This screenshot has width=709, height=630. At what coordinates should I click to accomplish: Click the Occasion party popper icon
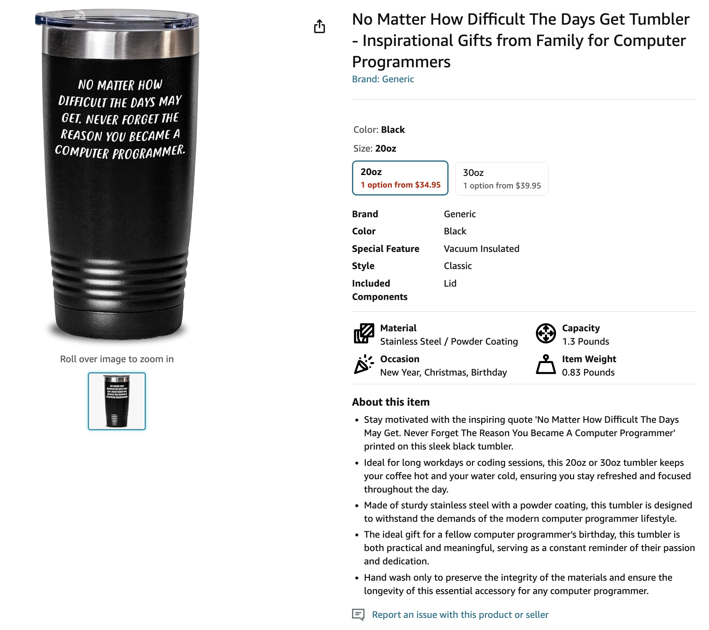pos(364,364)
